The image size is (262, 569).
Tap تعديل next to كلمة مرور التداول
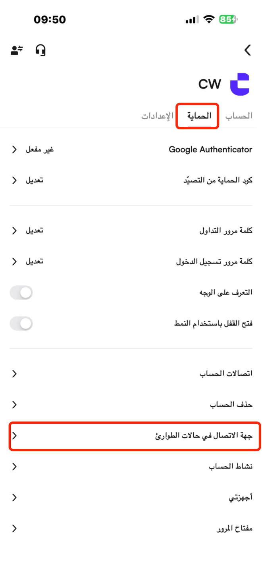pyautogui.click(x=35, y=231)
